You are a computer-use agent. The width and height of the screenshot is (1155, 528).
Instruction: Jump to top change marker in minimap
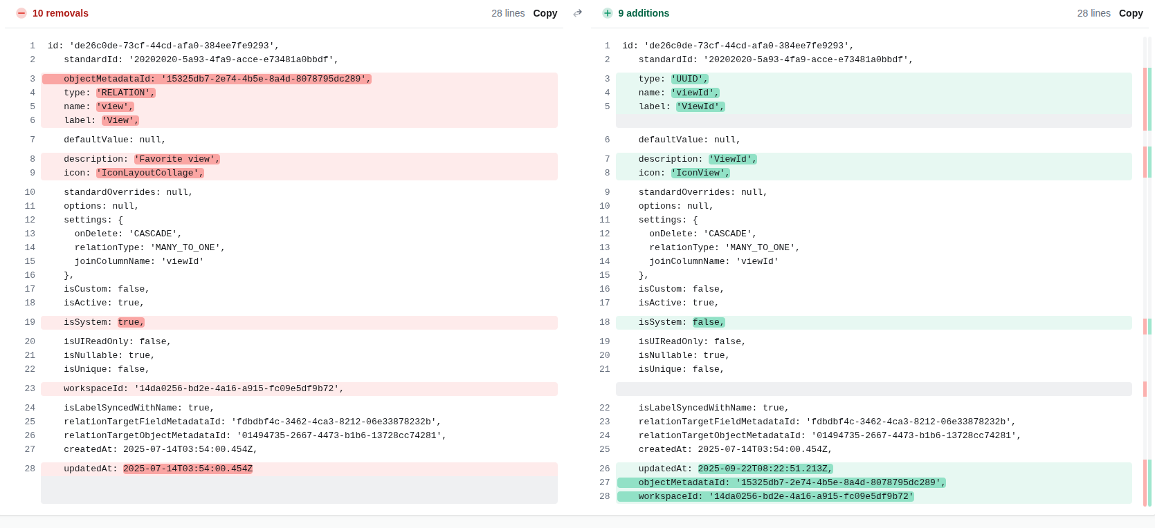click(x=1147, y=98)
